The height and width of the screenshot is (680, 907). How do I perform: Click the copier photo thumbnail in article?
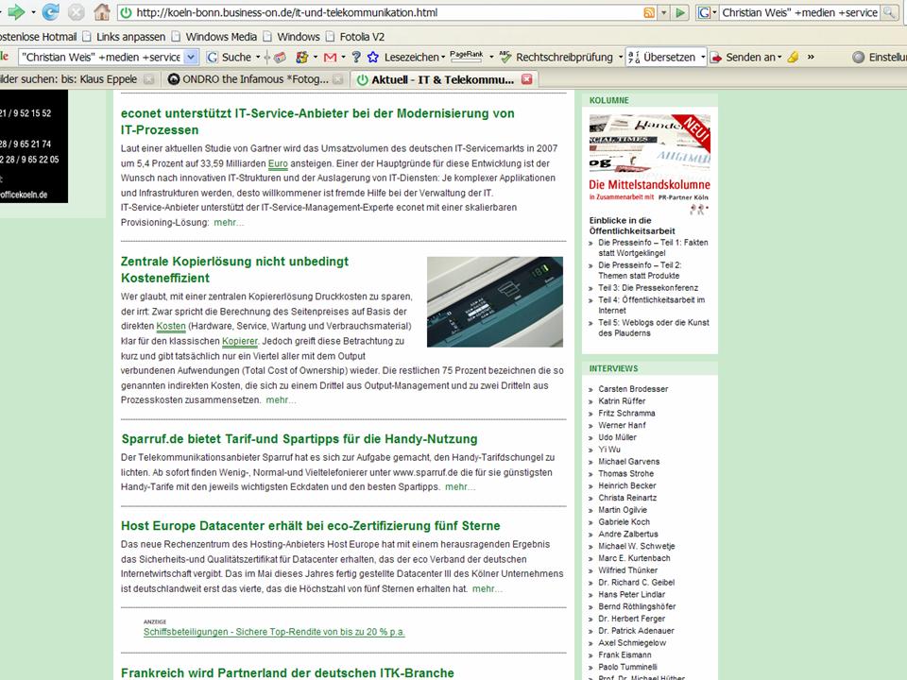click(x=494, y=301)
